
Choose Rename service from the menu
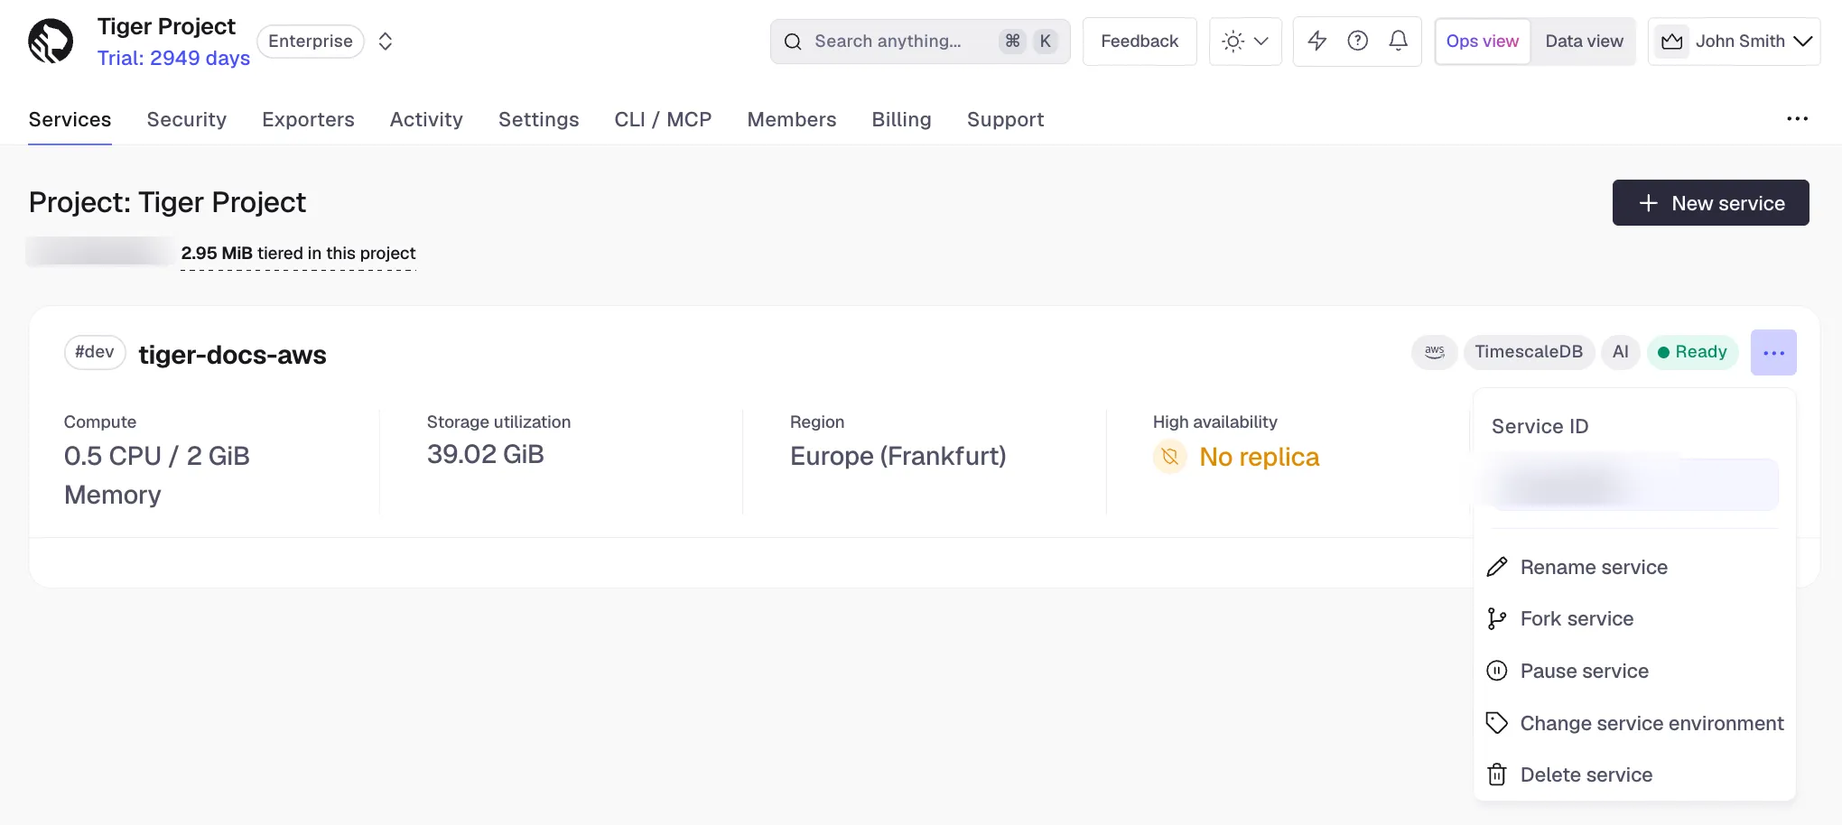[x=1634, y=567]
